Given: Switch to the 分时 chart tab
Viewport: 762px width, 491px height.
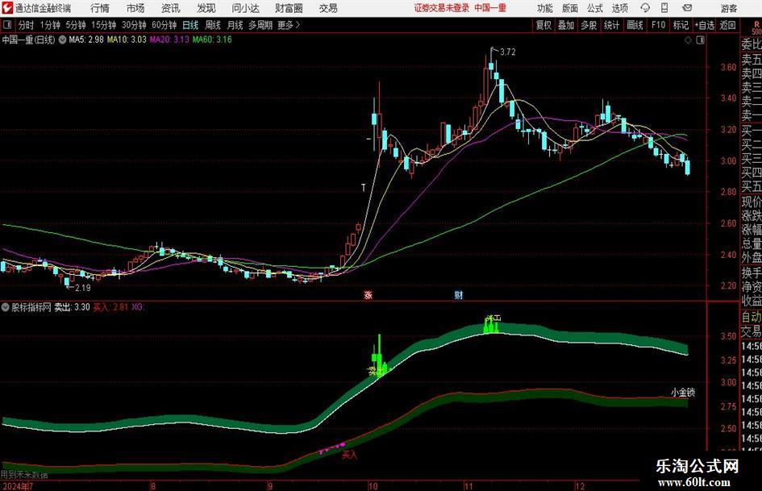Looking at the screenshot, I should coord(27,25).
